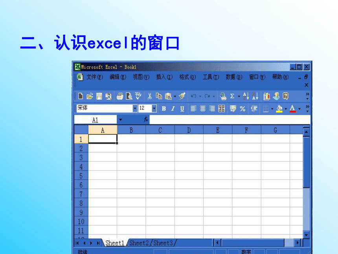Expand the 宋体 font name dropdown
The width and height of the screenshot is (338, 254).
coord(135,108)
